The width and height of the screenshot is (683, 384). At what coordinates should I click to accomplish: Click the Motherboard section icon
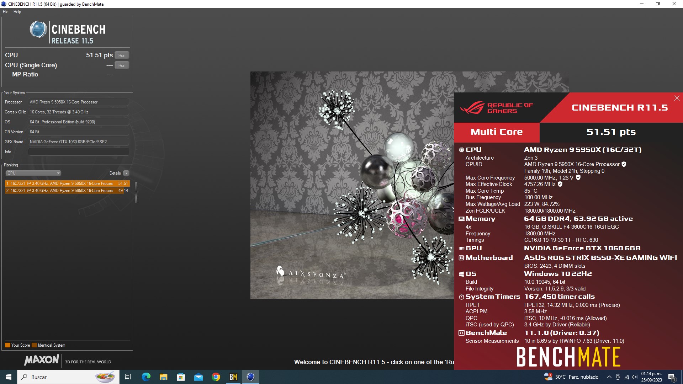pyautogui.click(x=461, y=258)
